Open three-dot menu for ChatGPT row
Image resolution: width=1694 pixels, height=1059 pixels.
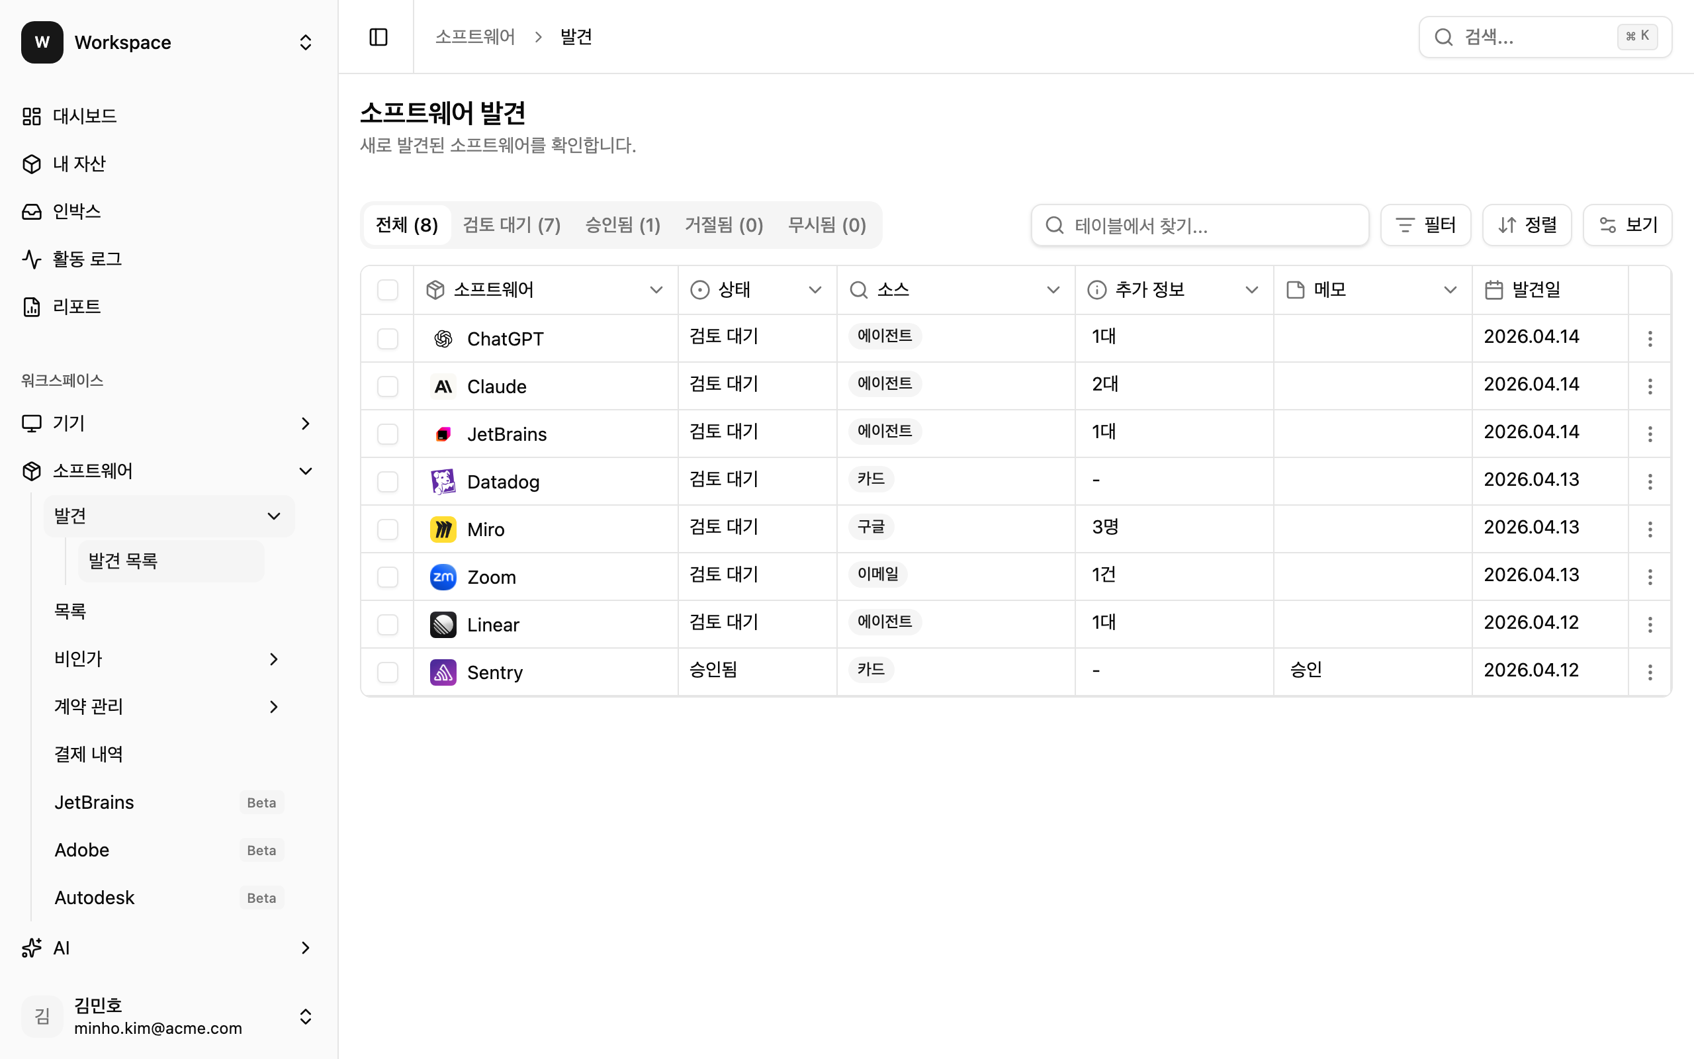(x=1649, y=339)
